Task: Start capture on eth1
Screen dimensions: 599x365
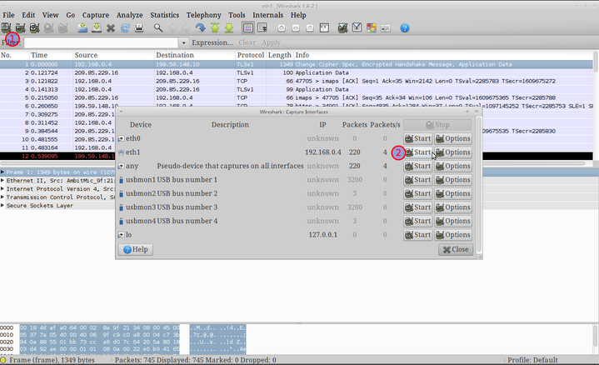Action: pos(418,152)
